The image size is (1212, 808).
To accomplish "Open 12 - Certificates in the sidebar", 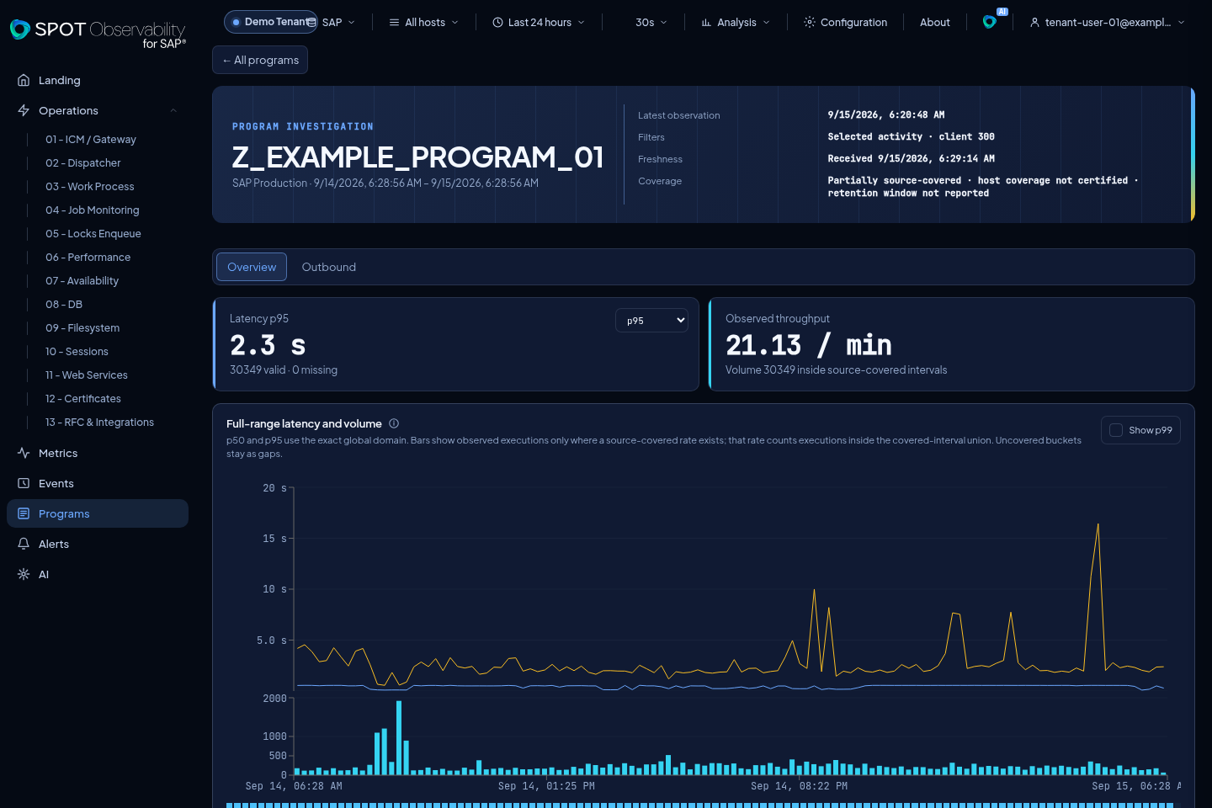I will pyautogui.click(x=83, y=398).
